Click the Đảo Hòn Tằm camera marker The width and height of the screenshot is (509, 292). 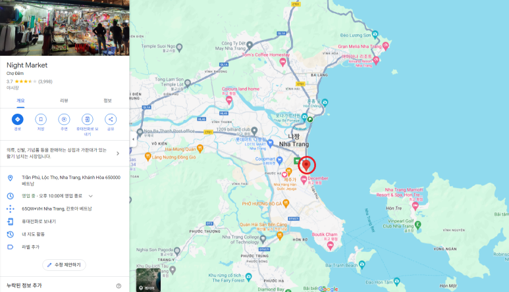(396, 281)
